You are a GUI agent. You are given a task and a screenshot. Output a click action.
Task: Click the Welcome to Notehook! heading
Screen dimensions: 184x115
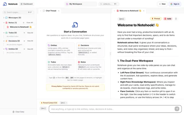[138, 25]
